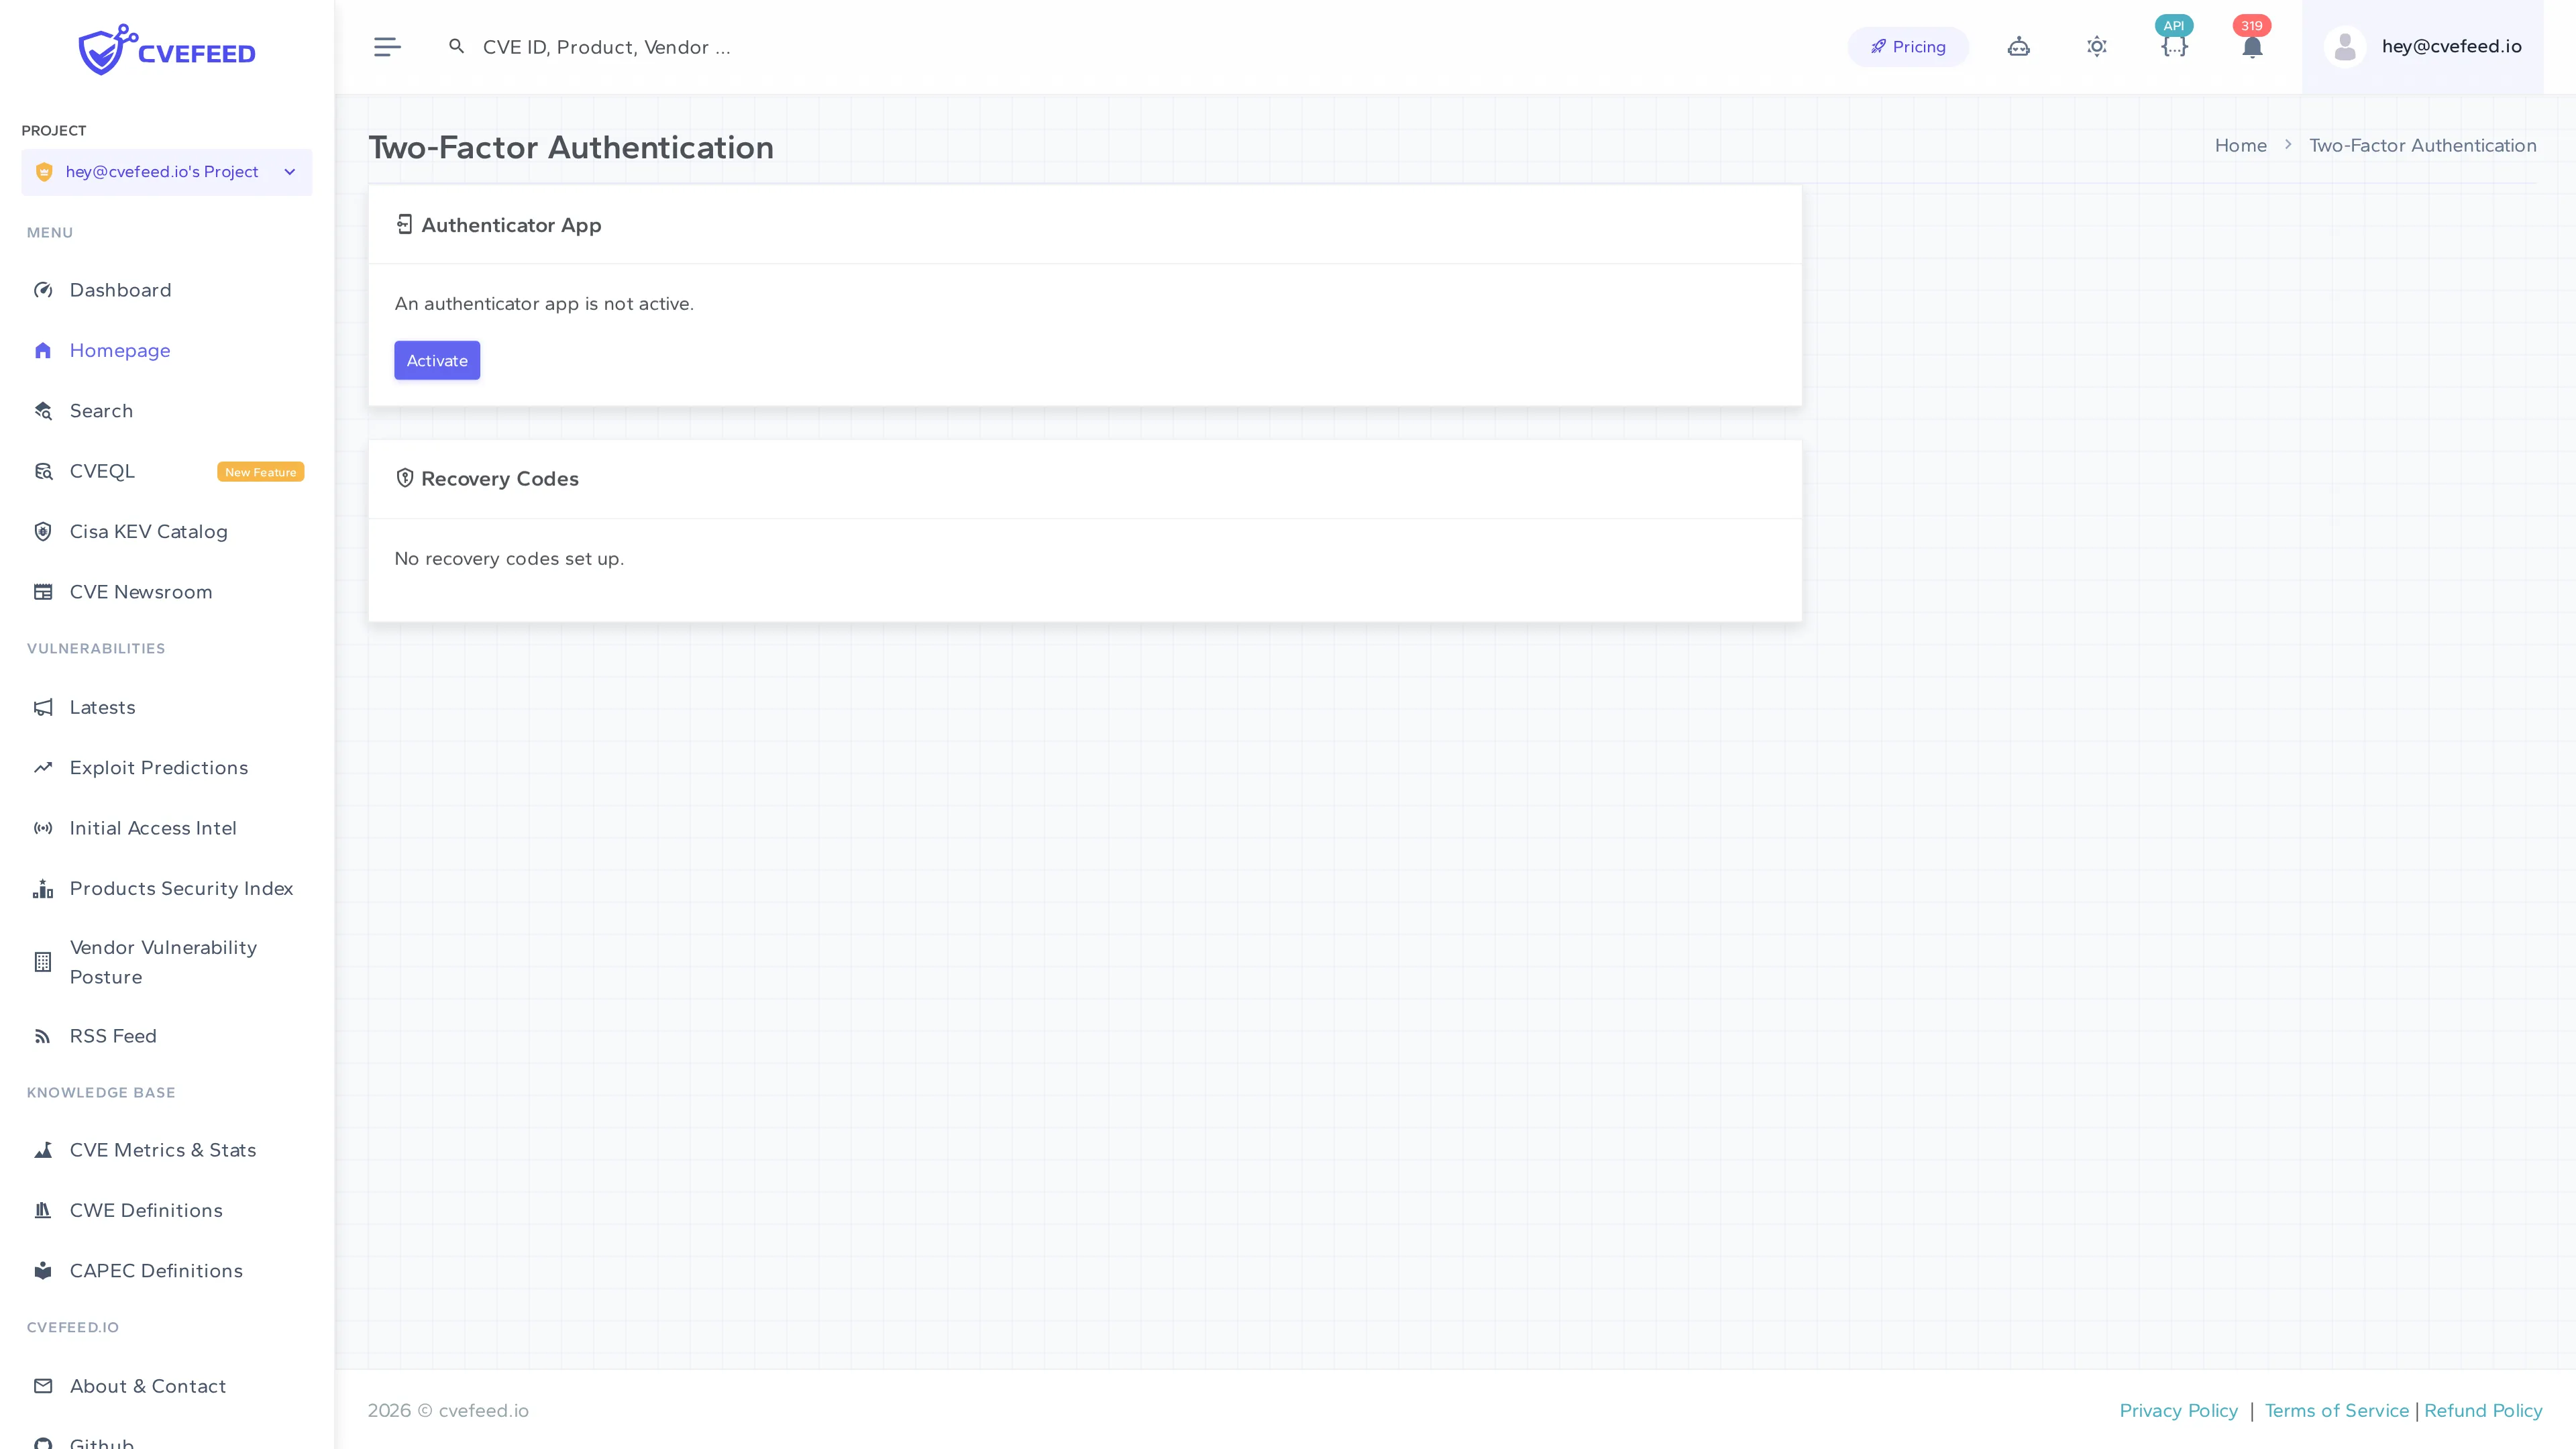
Task: Open CVEQL with the New Feature badge
Action: 102,470
